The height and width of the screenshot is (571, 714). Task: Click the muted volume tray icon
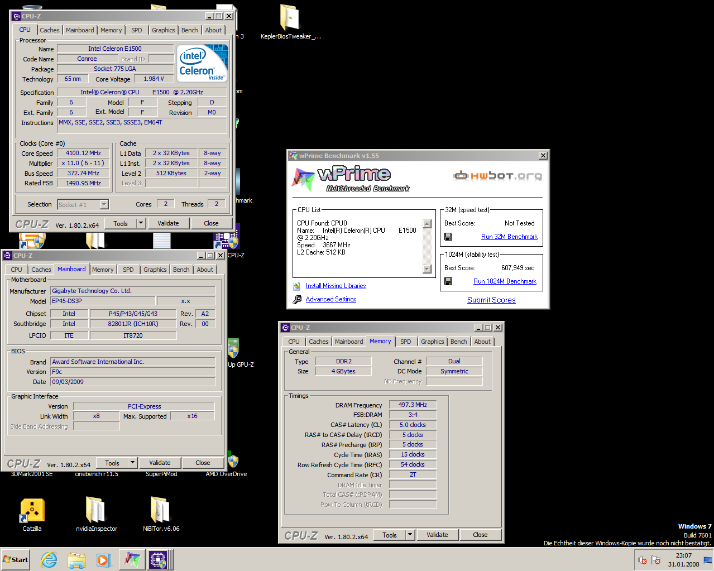[x=642, y=560]
